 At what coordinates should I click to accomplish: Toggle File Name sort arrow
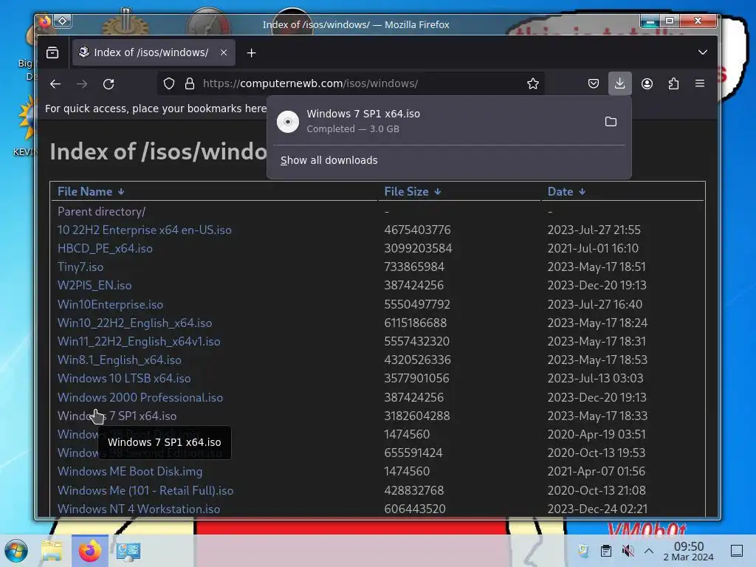[x=121, y=192]
